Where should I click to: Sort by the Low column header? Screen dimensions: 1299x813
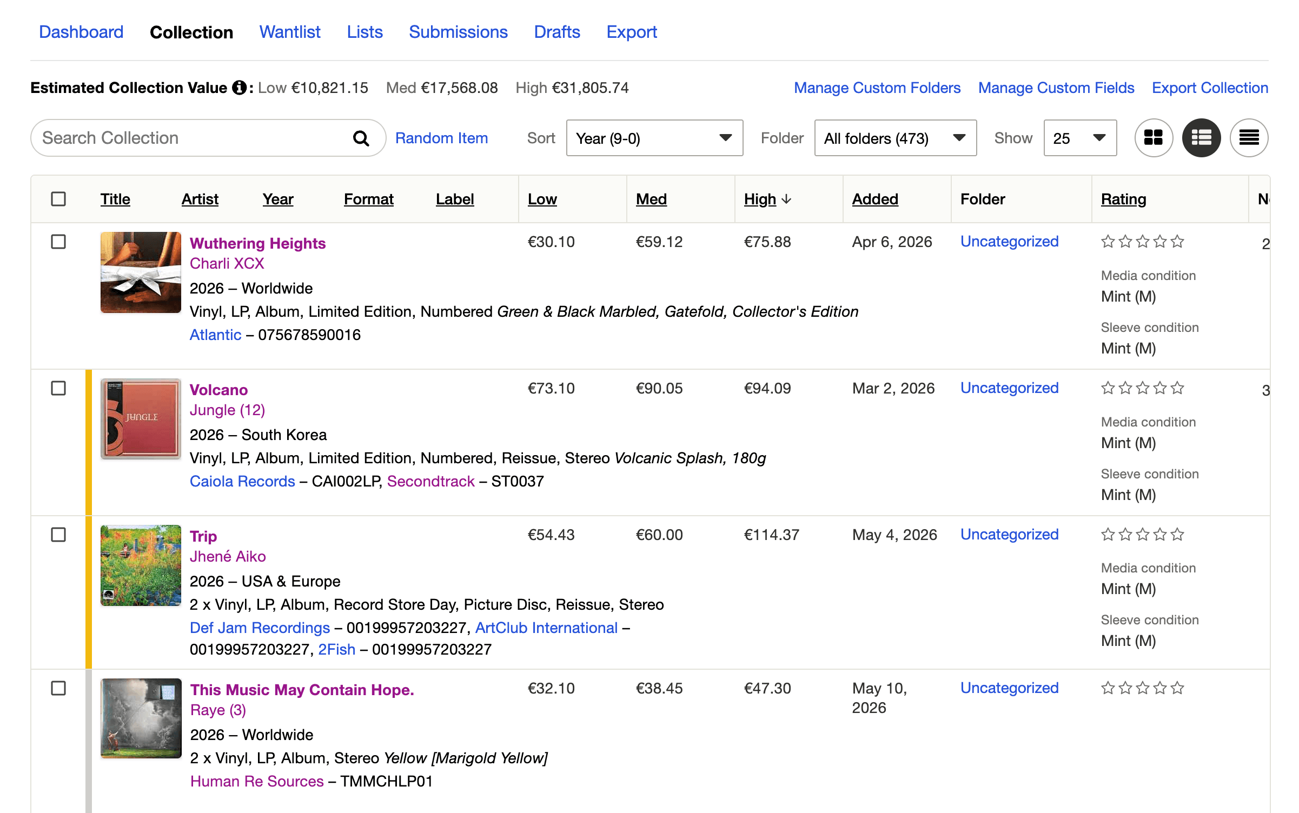(542, 199)
